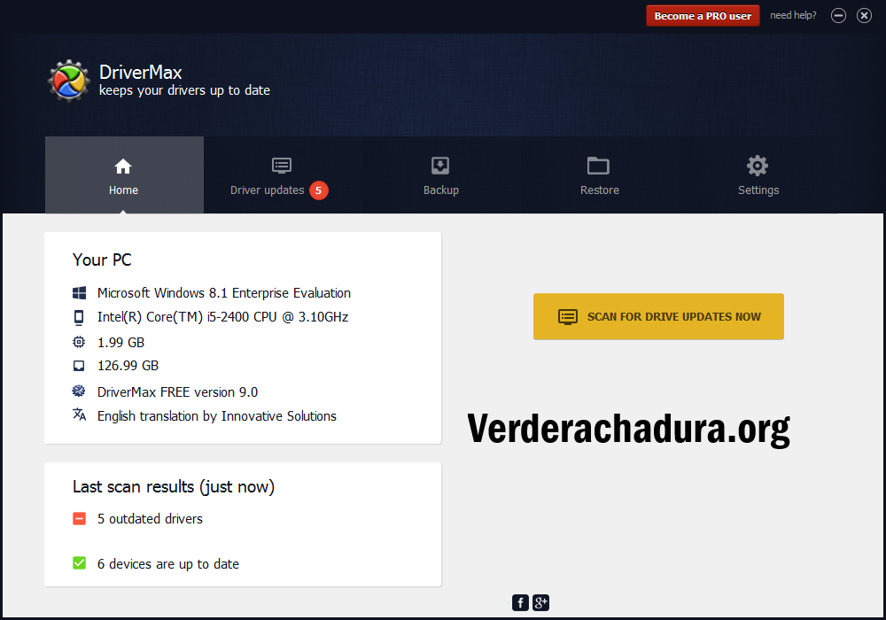Open the Settings tab
The width and height of the screenshot is (886, 620).
click(x=758, y=175)
